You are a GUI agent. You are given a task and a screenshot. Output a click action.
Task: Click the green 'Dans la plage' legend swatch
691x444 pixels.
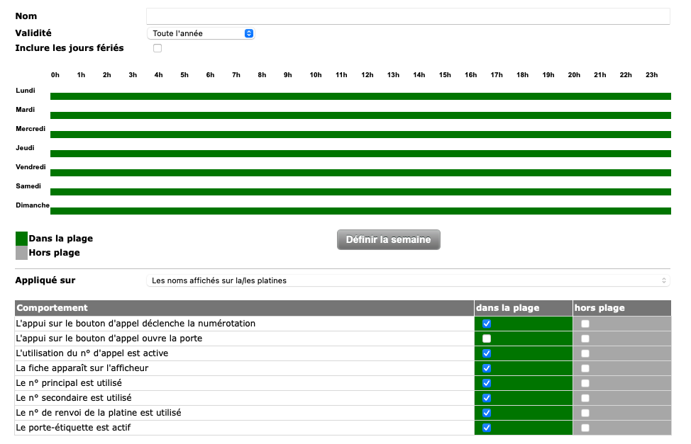coord(21,239)
